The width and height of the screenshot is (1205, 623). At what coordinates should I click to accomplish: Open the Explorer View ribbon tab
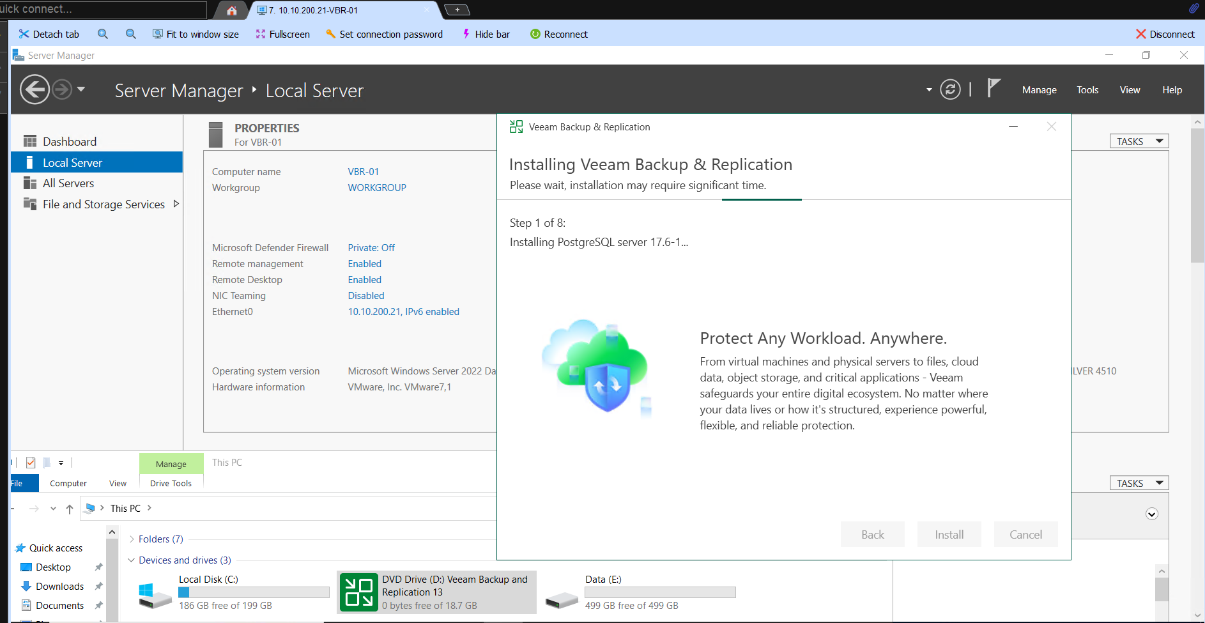[x=118, y=484]
